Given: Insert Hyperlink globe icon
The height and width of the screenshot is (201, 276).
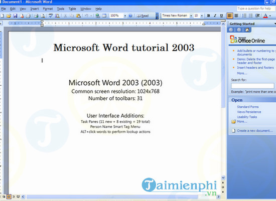Looking at the screenshot, I should (x=98, y=16).
